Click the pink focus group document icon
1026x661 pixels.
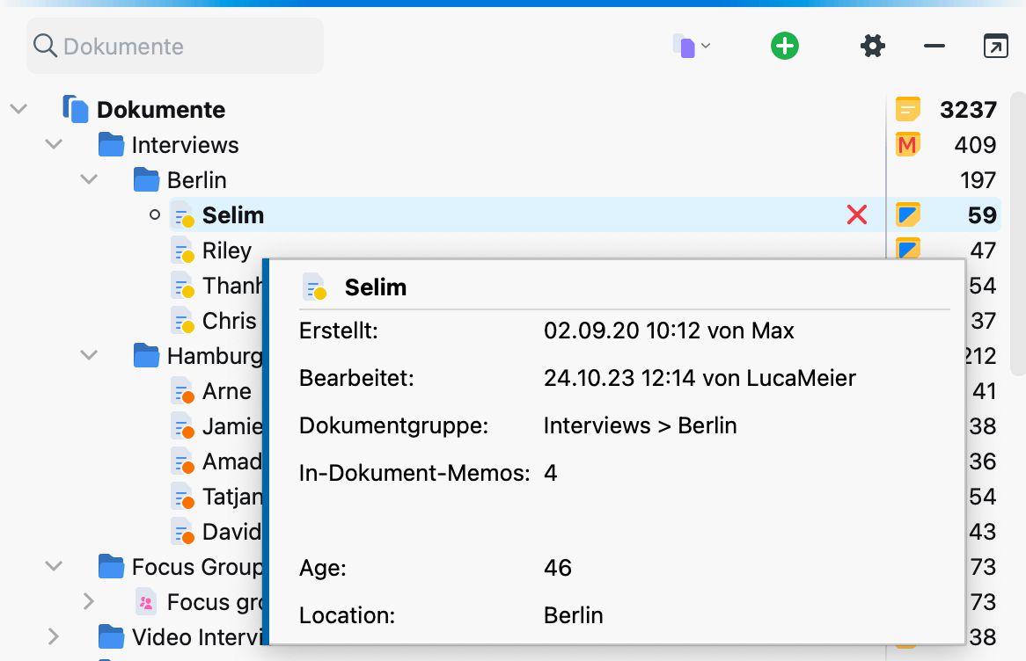[147, 602]
